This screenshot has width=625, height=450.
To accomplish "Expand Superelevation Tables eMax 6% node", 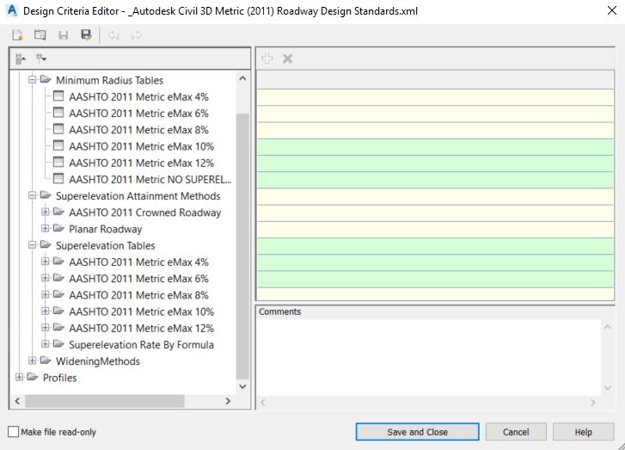I will pyautogui.click(x=46, y=278).
